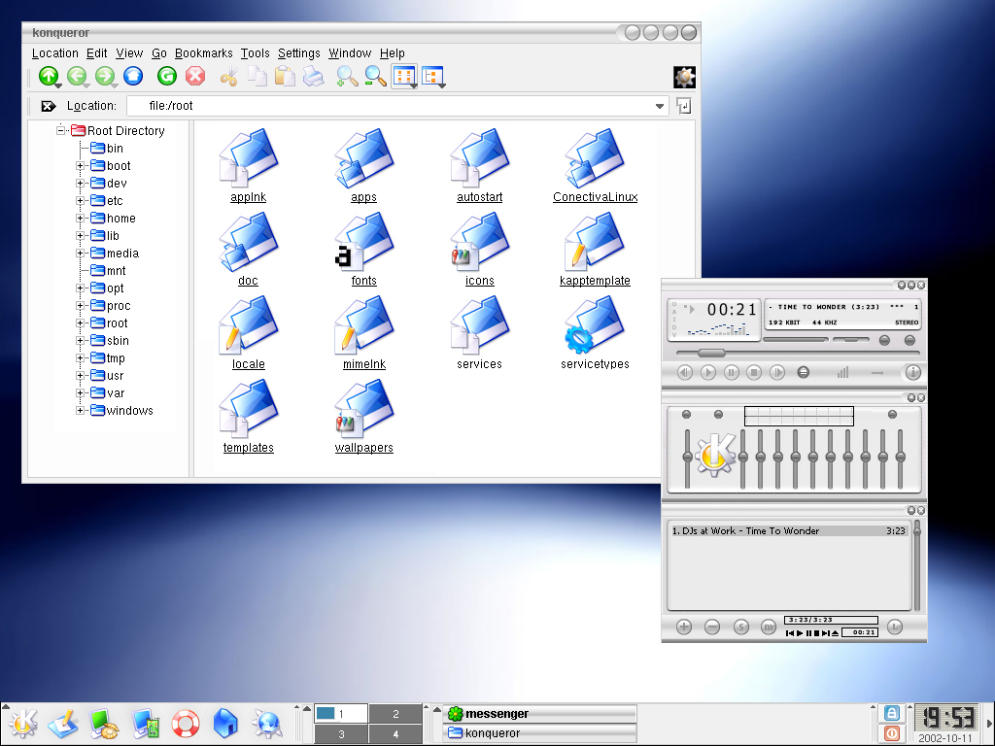Switch to the messenger taskbar entry
Image resolution: width=995 pixels, height=746 pixels.
click(x=540, y=714)
